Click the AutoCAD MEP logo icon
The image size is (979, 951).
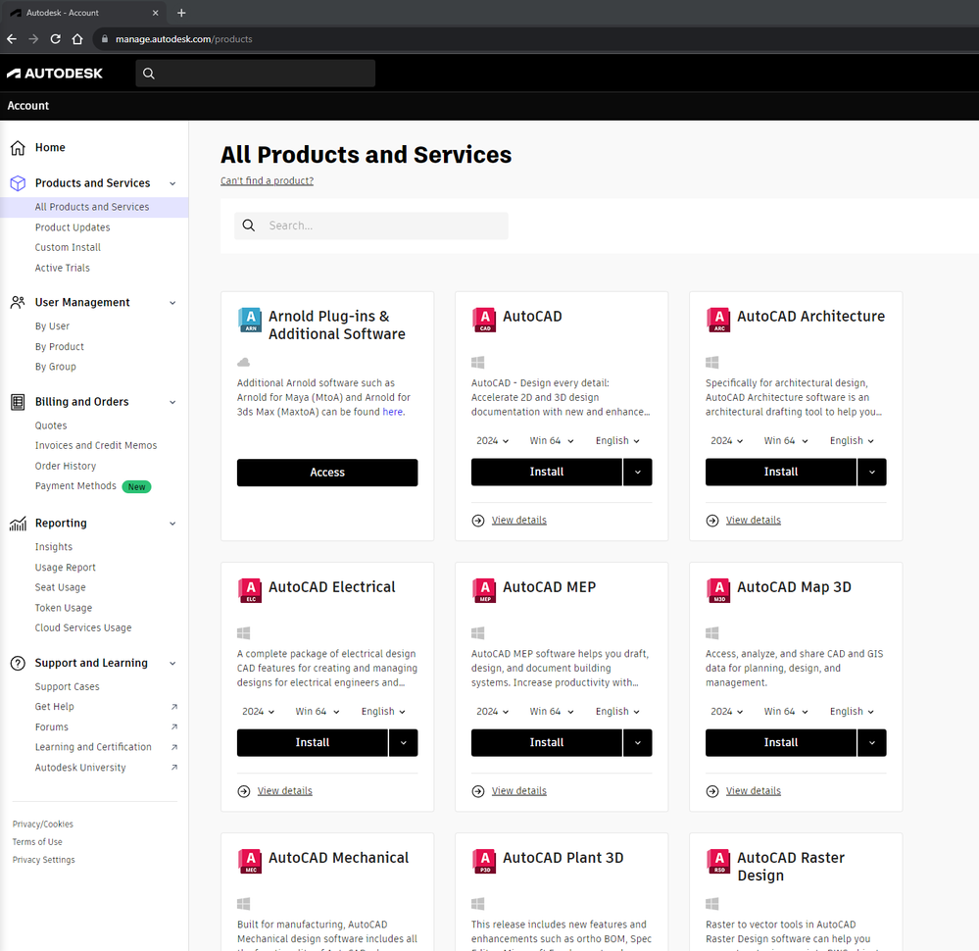click(x=484, y=590)
